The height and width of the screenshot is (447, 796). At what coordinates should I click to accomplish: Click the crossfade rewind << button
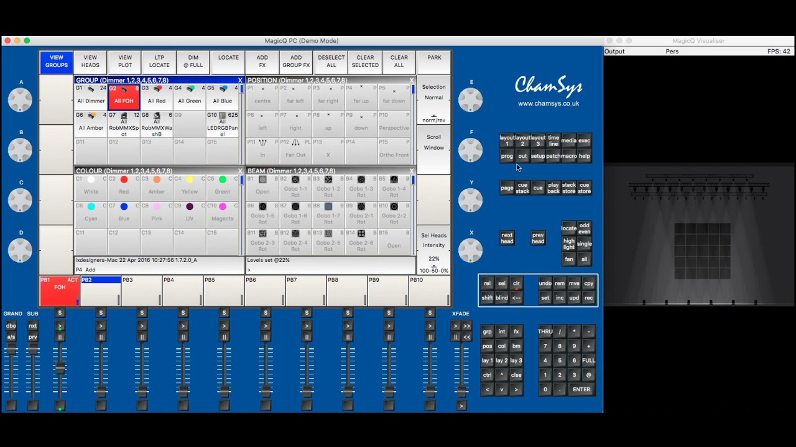coord(467,337)
